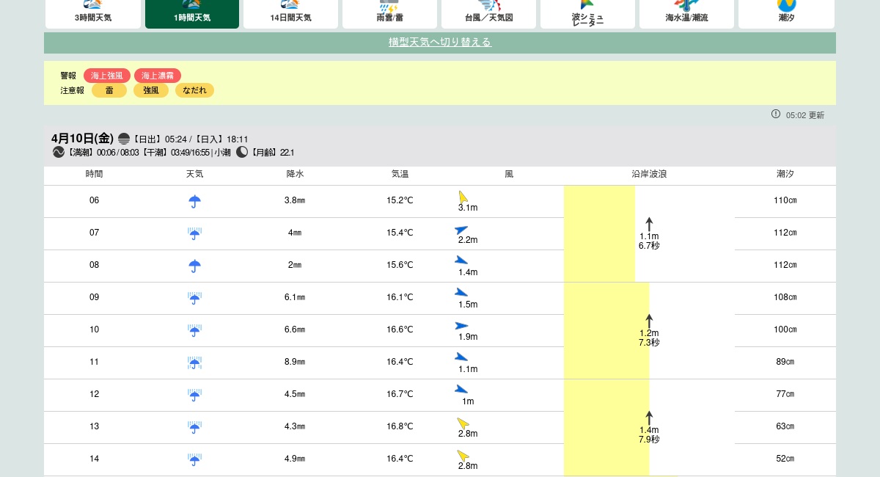The image size is (880, 477).
Task: Click the wind arrow at 09
Action: (x=461, y=292)
